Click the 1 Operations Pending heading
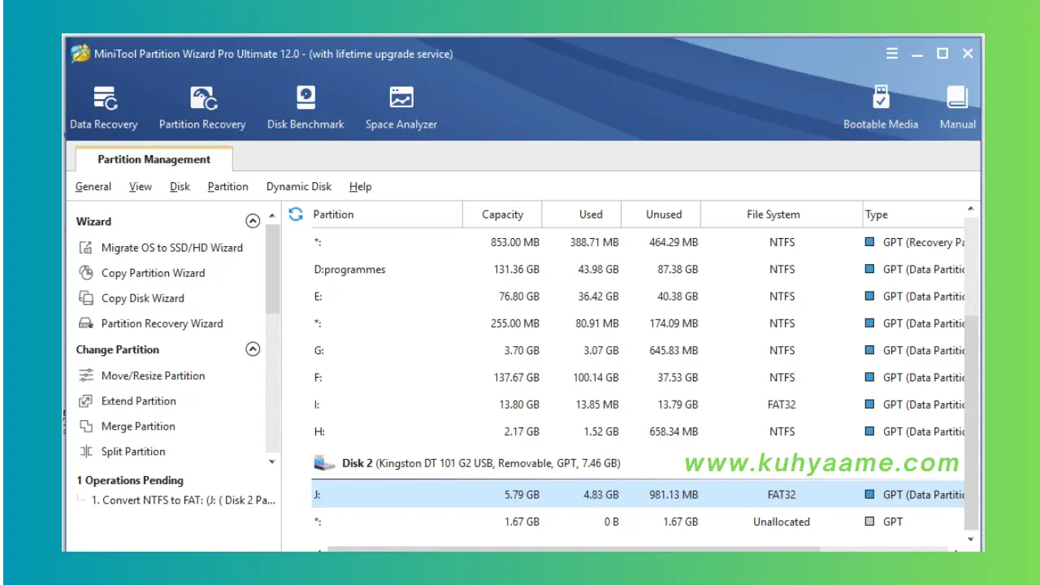 tap(130, 480)
